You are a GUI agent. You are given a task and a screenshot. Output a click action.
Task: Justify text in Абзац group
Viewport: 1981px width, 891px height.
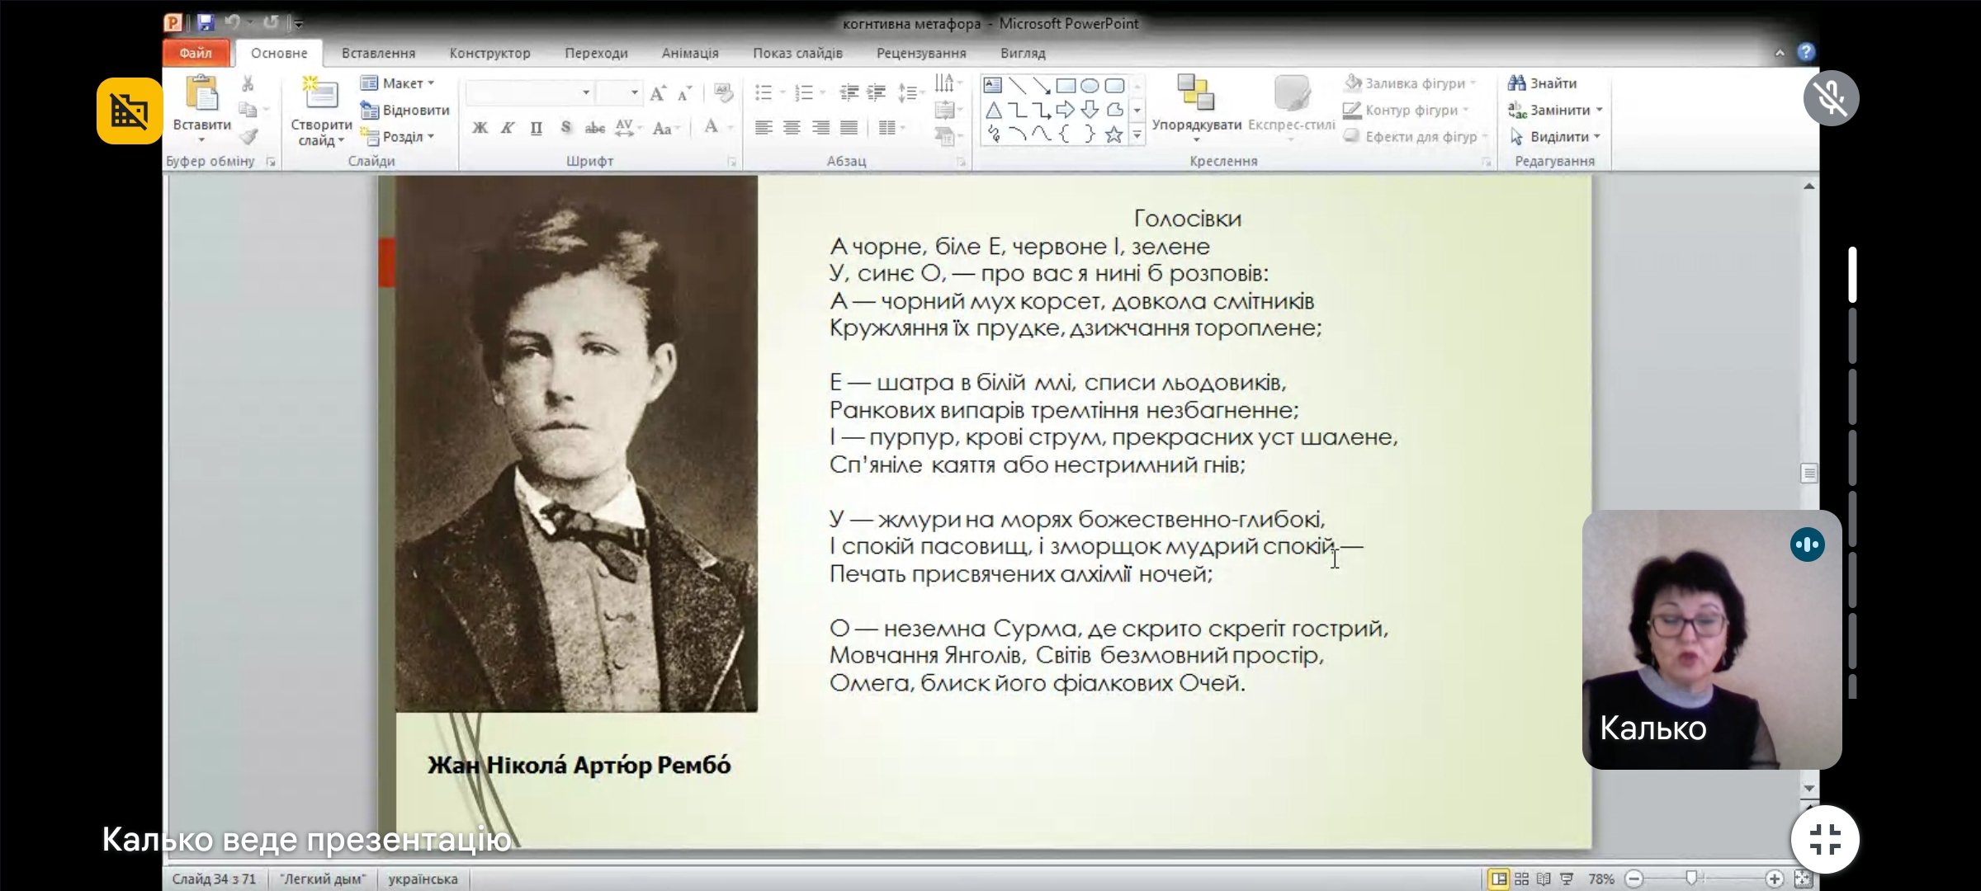849,128
